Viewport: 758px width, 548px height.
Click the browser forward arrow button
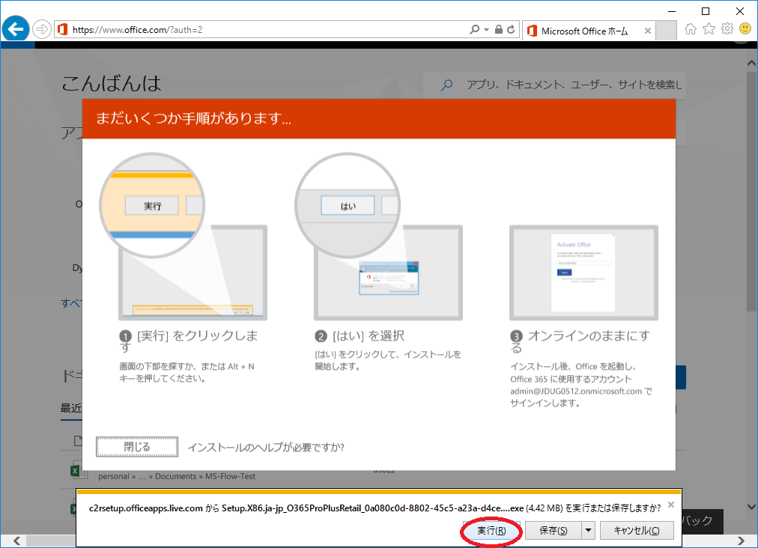42,29
